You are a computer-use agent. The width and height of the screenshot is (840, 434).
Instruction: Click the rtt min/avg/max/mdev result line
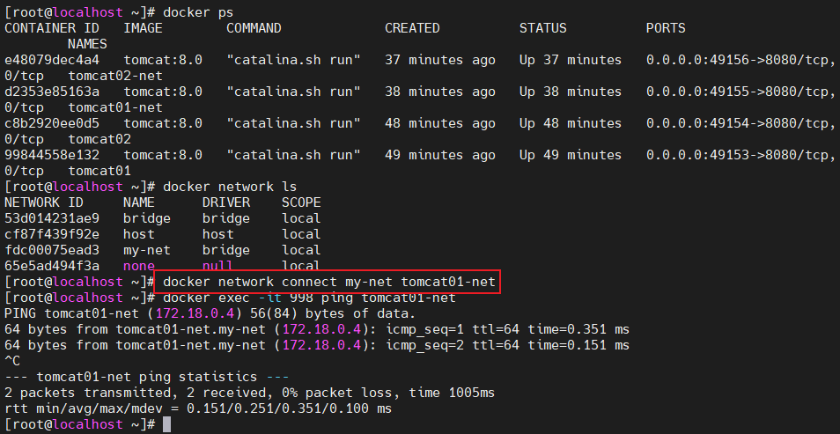(x=197, y=408)
